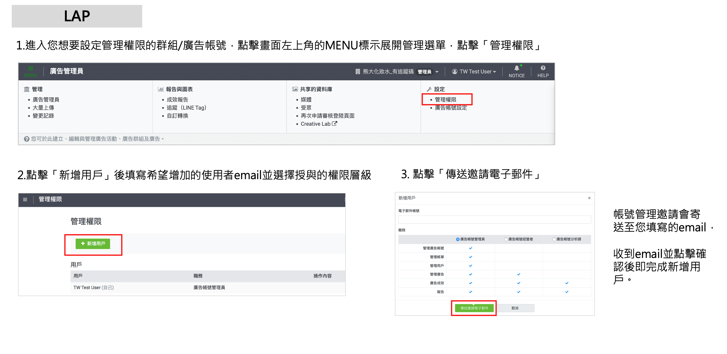Open 大量上傳 menu item
The width and height of the screenshot is (727, 354).
click(43, 107)
